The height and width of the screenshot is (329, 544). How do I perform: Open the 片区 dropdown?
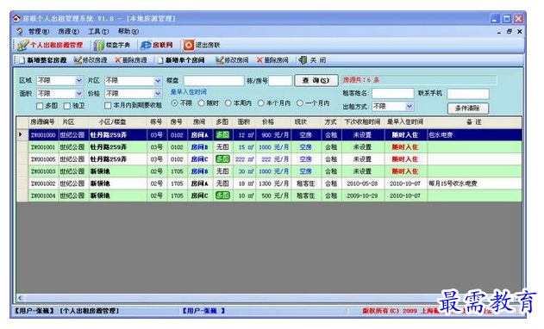[158, 81]
